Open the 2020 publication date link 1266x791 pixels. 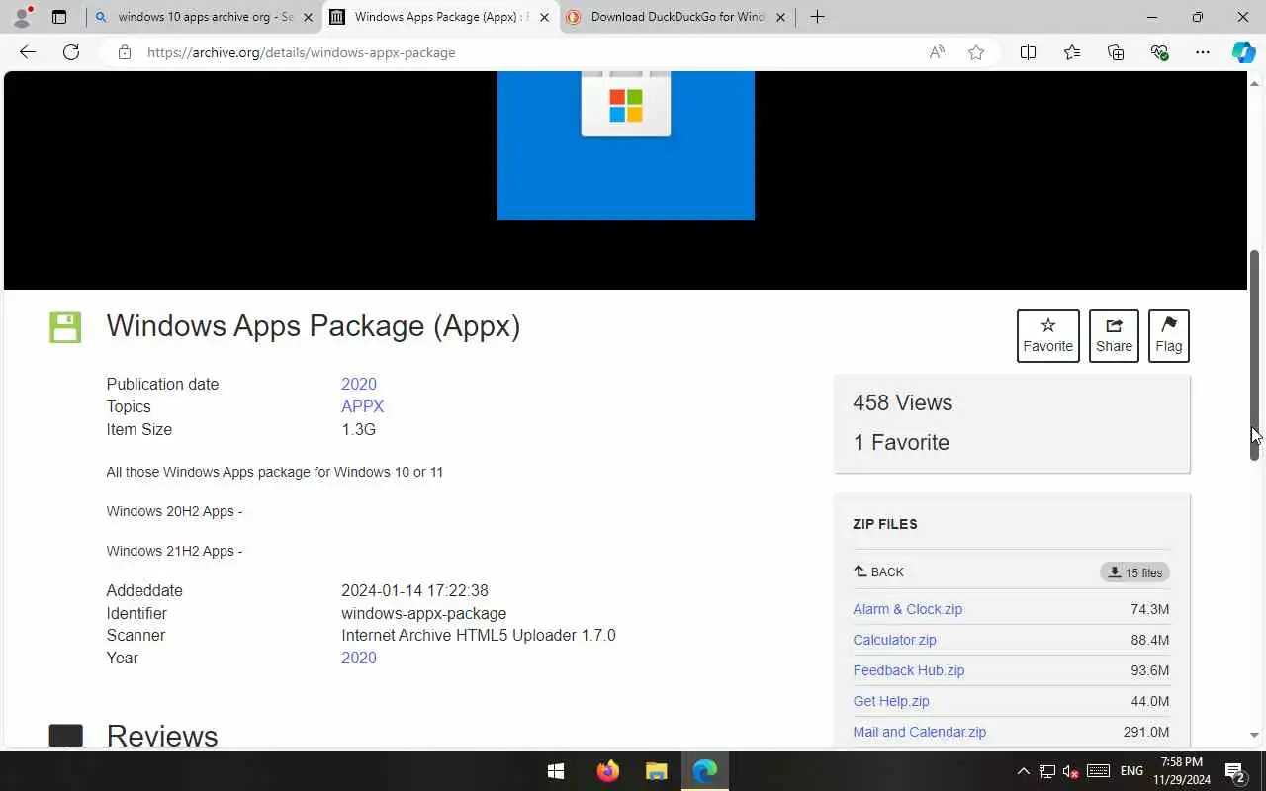(x=359, y=384)
